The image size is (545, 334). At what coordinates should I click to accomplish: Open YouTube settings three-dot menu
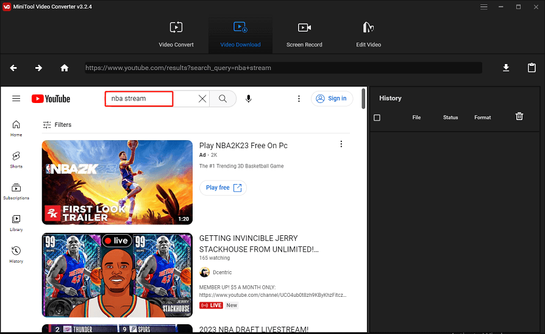pyautogui.click(x=299, y=99)
